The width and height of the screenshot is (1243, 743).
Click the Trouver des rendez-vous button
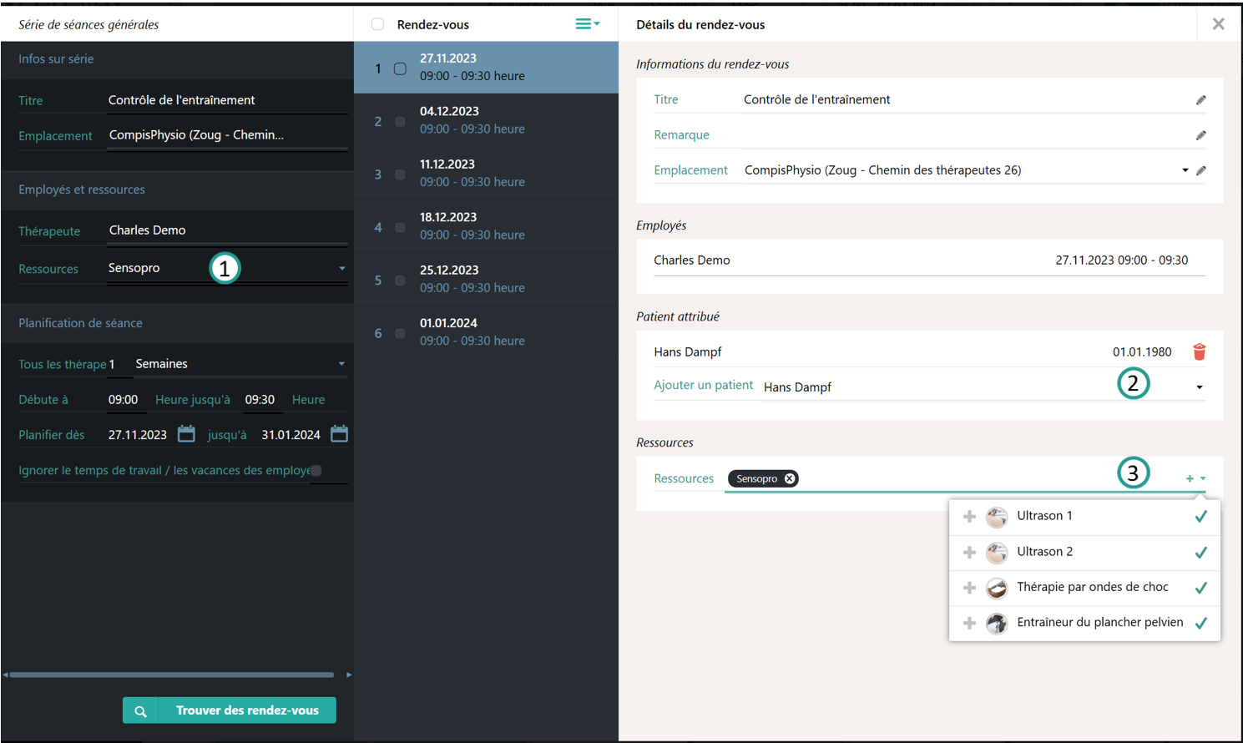[x=230, y=710]
